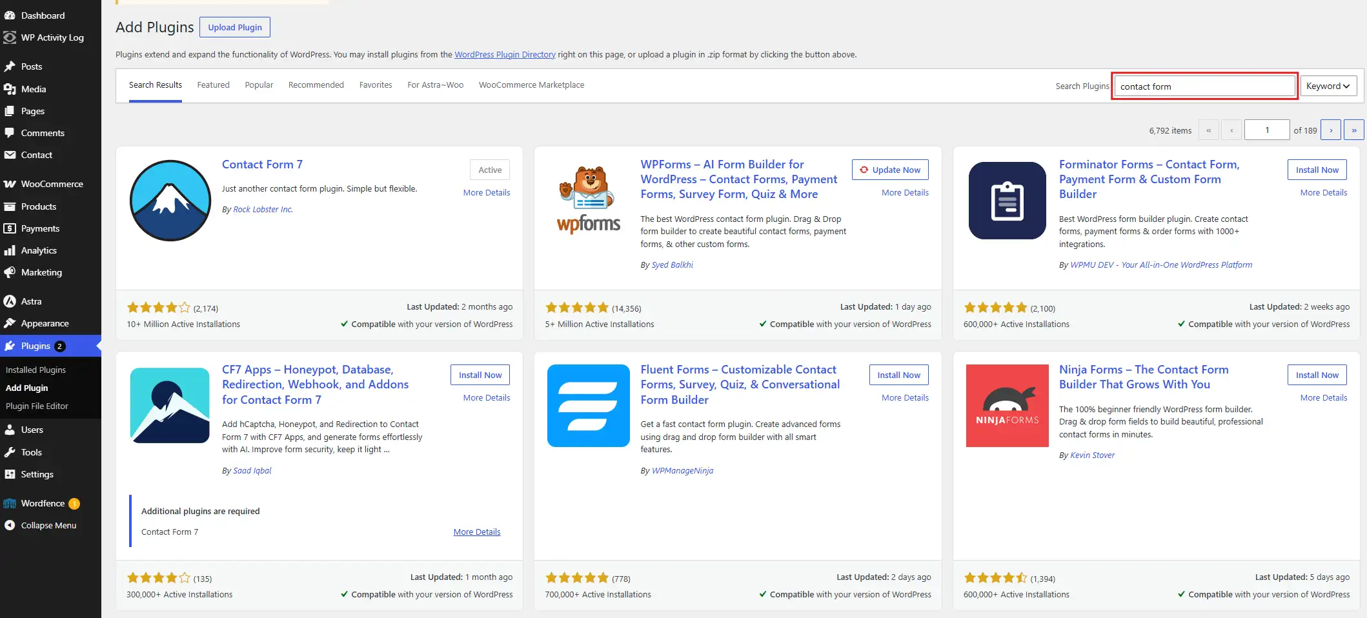Viewport: 1367px width, 618px height.
Task: Install the CF7 Apps plugin
Action: pyautogui.click(x=480, y=375)
